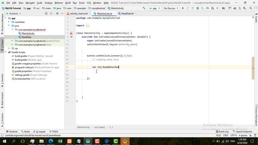
Task: Close the activity_main.xml tab
Action: [x=89, y=13]
